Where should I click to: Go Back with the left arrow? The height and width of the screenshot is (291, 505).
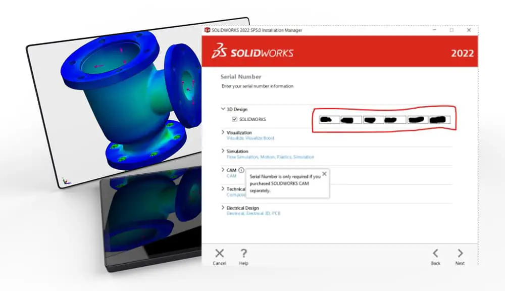pyautogui.click(x=435, y=253)
